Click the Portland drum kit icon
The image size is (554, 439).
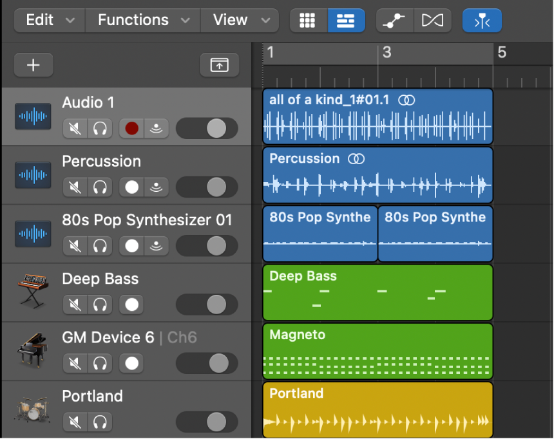(x=32, y=409)
